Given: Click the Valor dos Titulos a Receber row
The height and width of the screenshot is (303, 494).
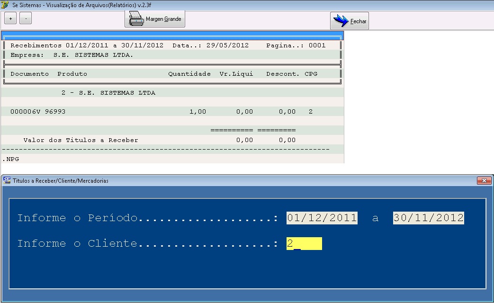Looking at the screenshot, I should point(81,140).
